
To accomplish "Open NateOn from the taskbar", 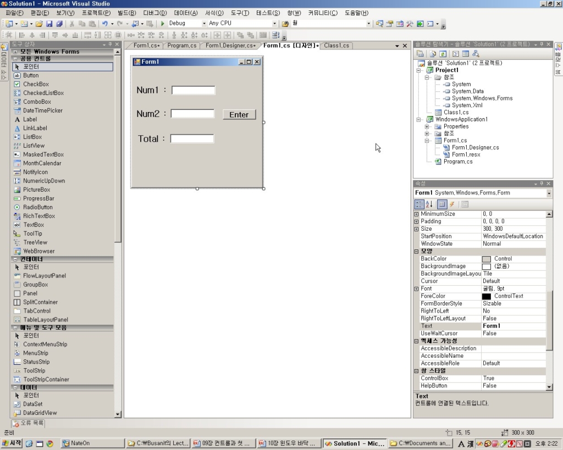I will coord(92,443).
